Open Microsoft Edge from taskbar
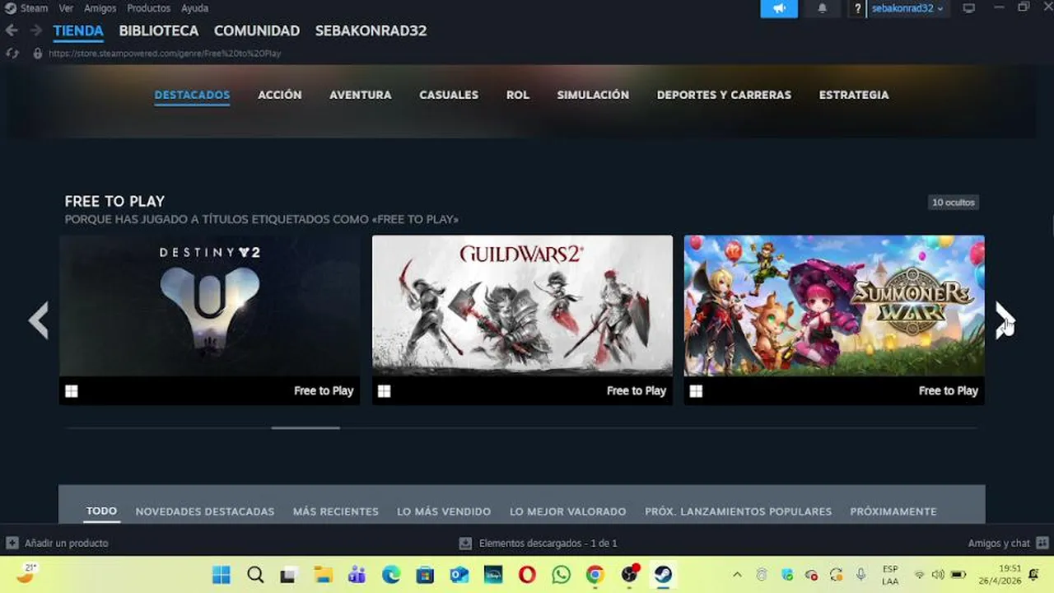The width and height of the screenshot is (1054, 593). click(x=391, y=575)
